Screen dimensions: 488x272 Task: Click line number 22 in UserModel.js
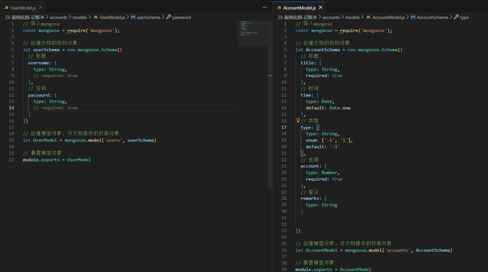click(11, 160)
